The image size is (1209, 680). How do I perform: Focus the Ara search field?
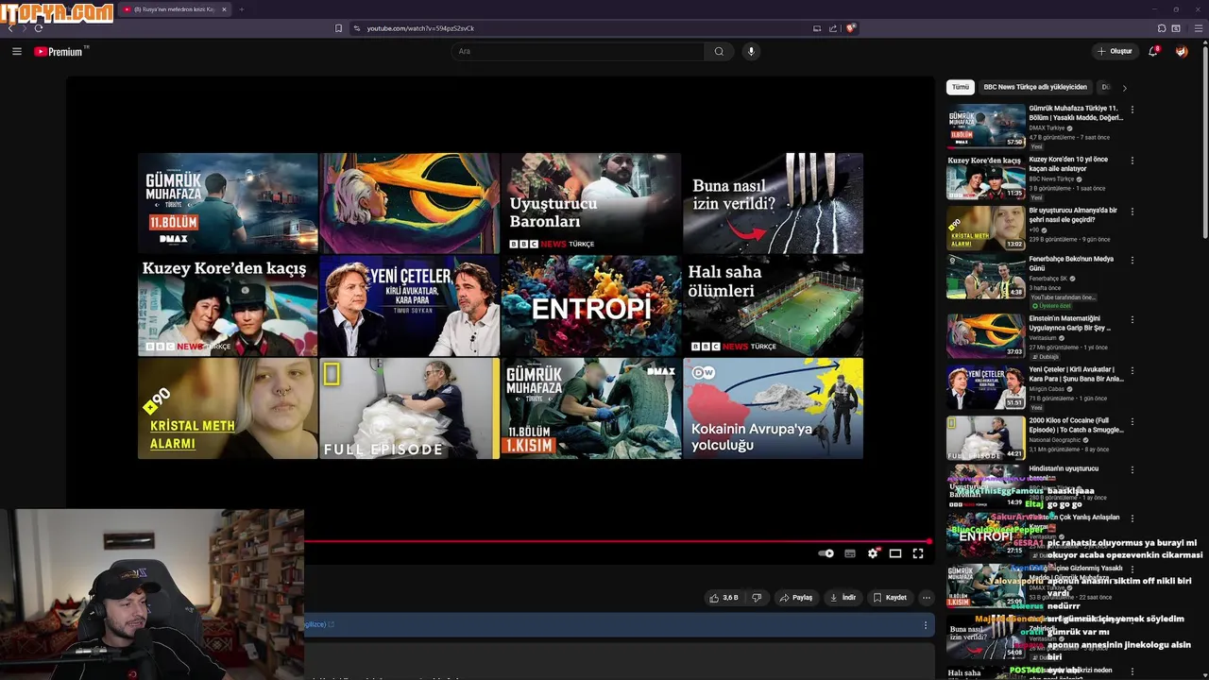point(578,51)
